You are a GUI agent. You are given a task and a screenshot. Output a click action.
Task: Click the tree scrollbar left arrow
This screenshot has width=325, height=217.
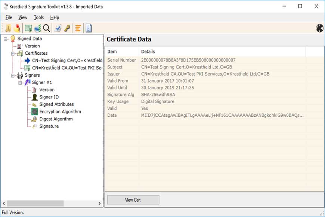click(4, 203)
